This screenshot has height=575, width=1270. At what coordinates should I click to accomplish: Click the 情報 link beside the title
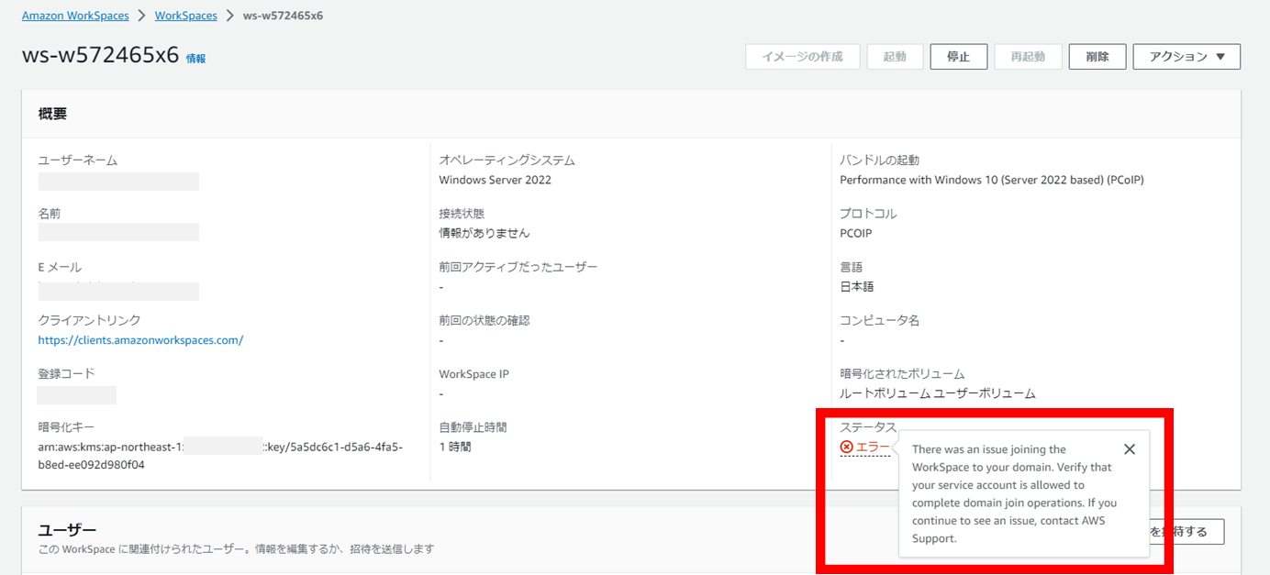coord(195,58)
